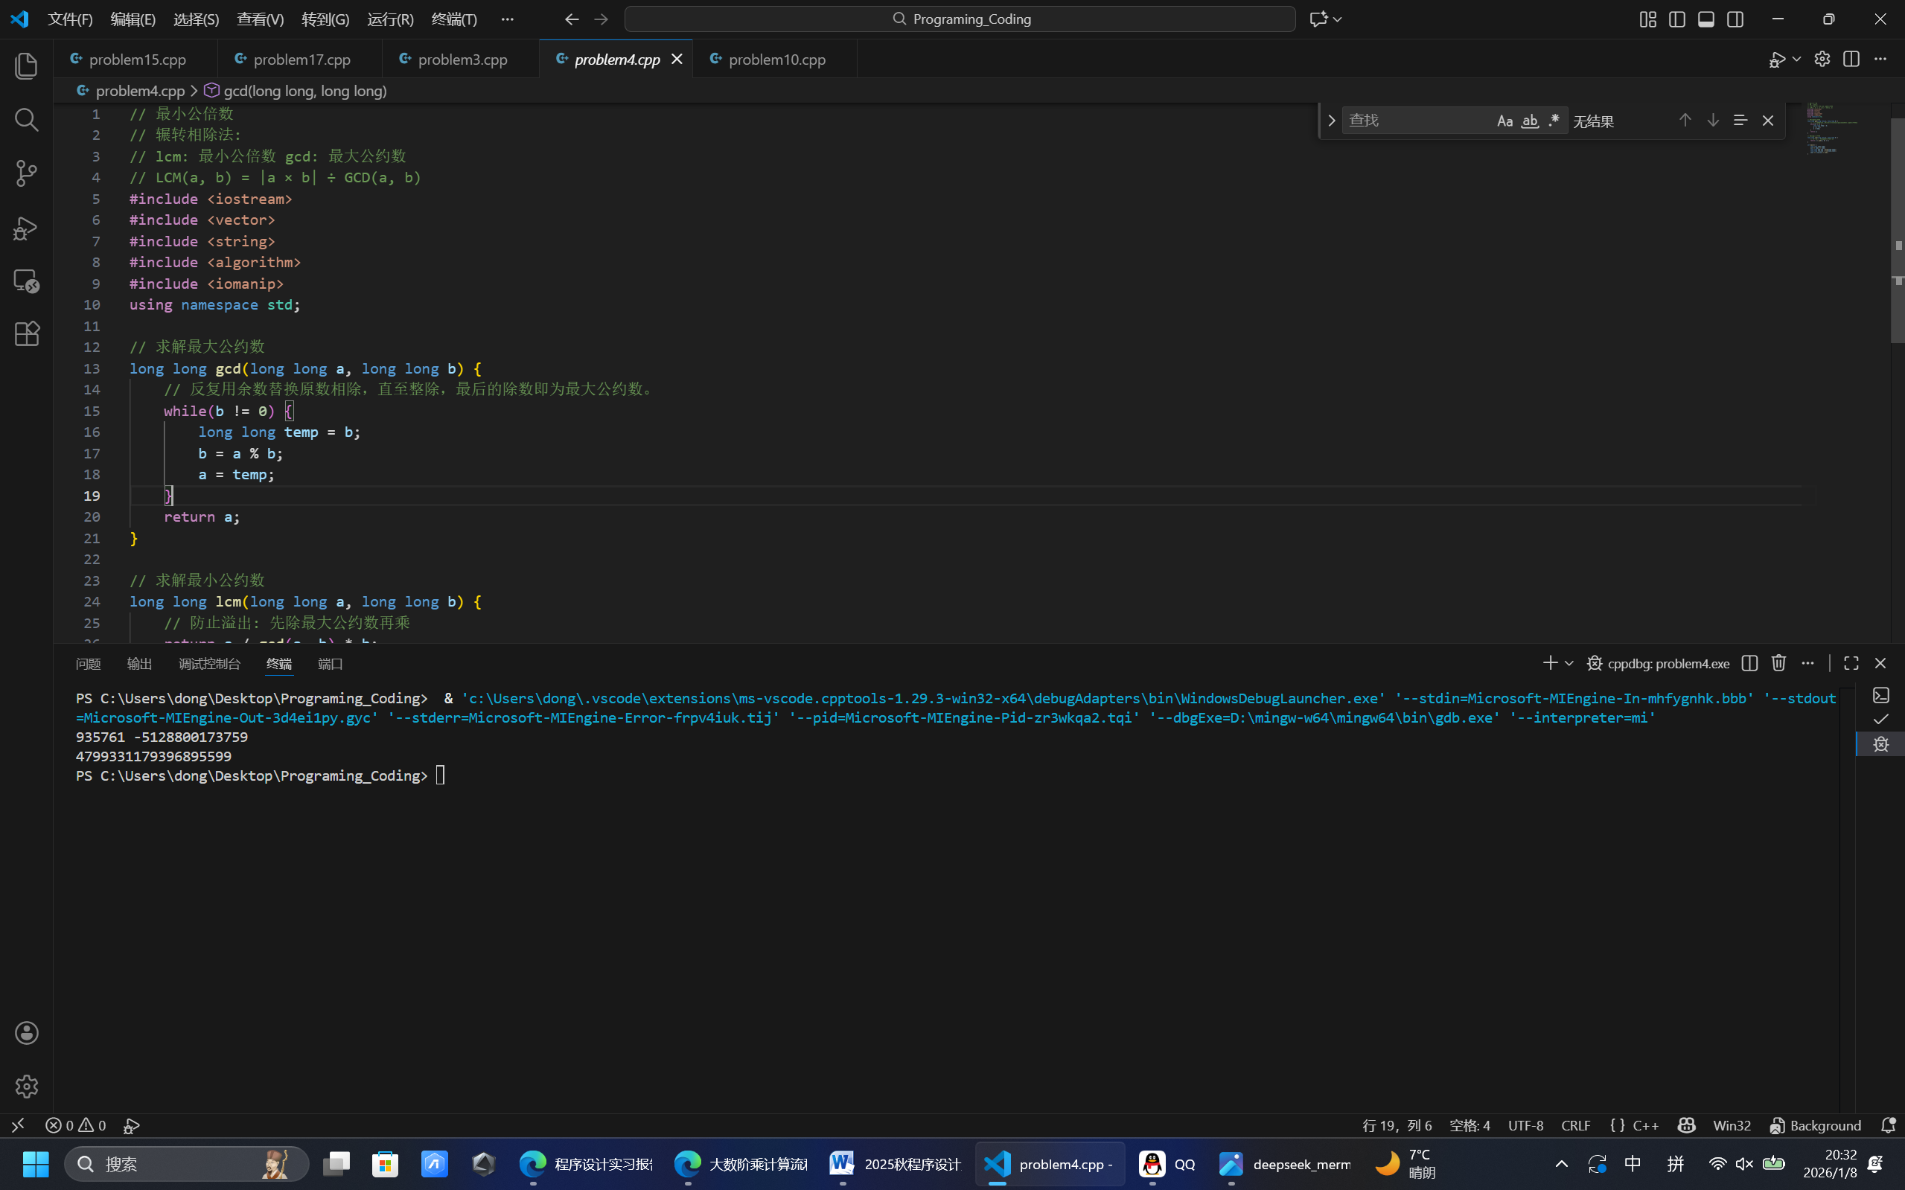Open the Extensions view
Viewport: 1905px width, 1190px height.
tap(26, 333)
